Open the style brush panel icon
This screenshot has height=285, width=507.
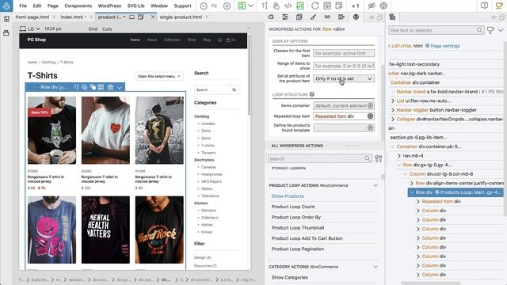313,17
